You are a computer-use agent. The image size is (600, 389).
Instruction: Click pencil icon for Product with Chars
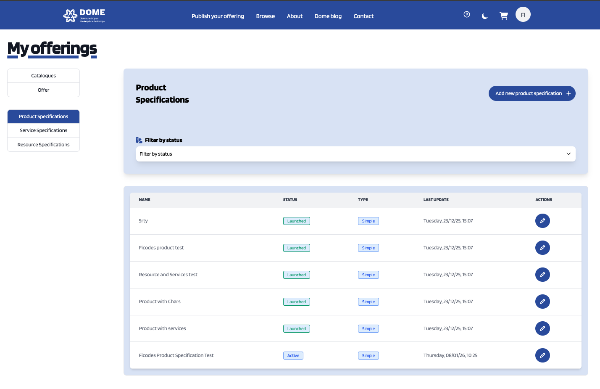[x=542, y=302]
